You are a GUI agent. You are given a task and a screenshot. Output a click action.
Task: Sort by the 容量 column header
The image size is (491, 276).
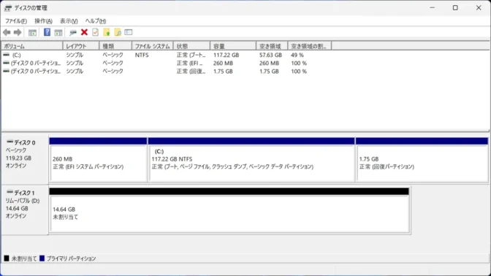click(x=233, y=46)
